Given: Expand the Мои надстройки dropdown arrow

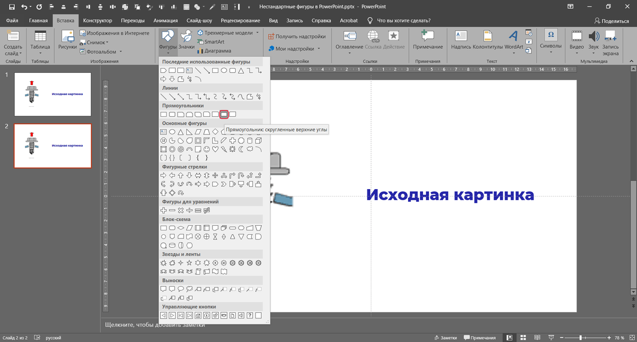Looking at the screenshot, I should click(x=318, y=49).
